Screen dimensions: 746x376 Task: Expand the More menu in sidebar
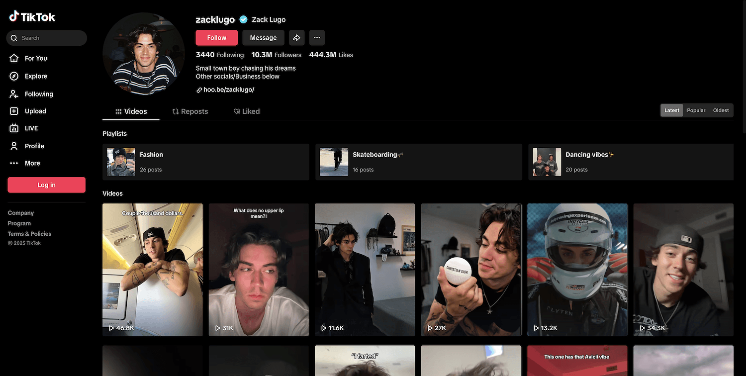pos(32,163)
